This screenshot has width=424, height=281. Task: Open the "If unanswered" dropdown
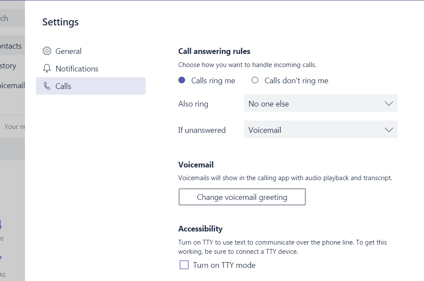coord(321,130)
